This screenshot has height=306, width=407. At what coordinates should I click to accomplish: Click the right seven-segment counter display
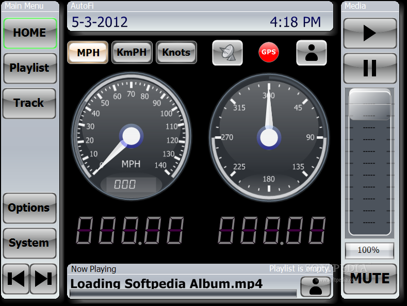tap(271, 231)
